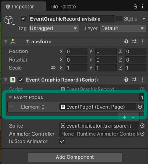
Task: Click the Rotation X field
Action: (x=76, y=60)
